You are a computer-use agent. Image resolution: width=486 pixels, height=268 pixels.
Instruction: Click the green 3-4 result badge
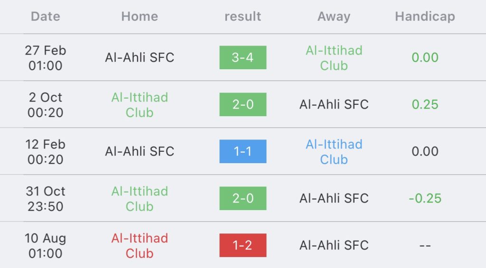[x=243, y=57]
